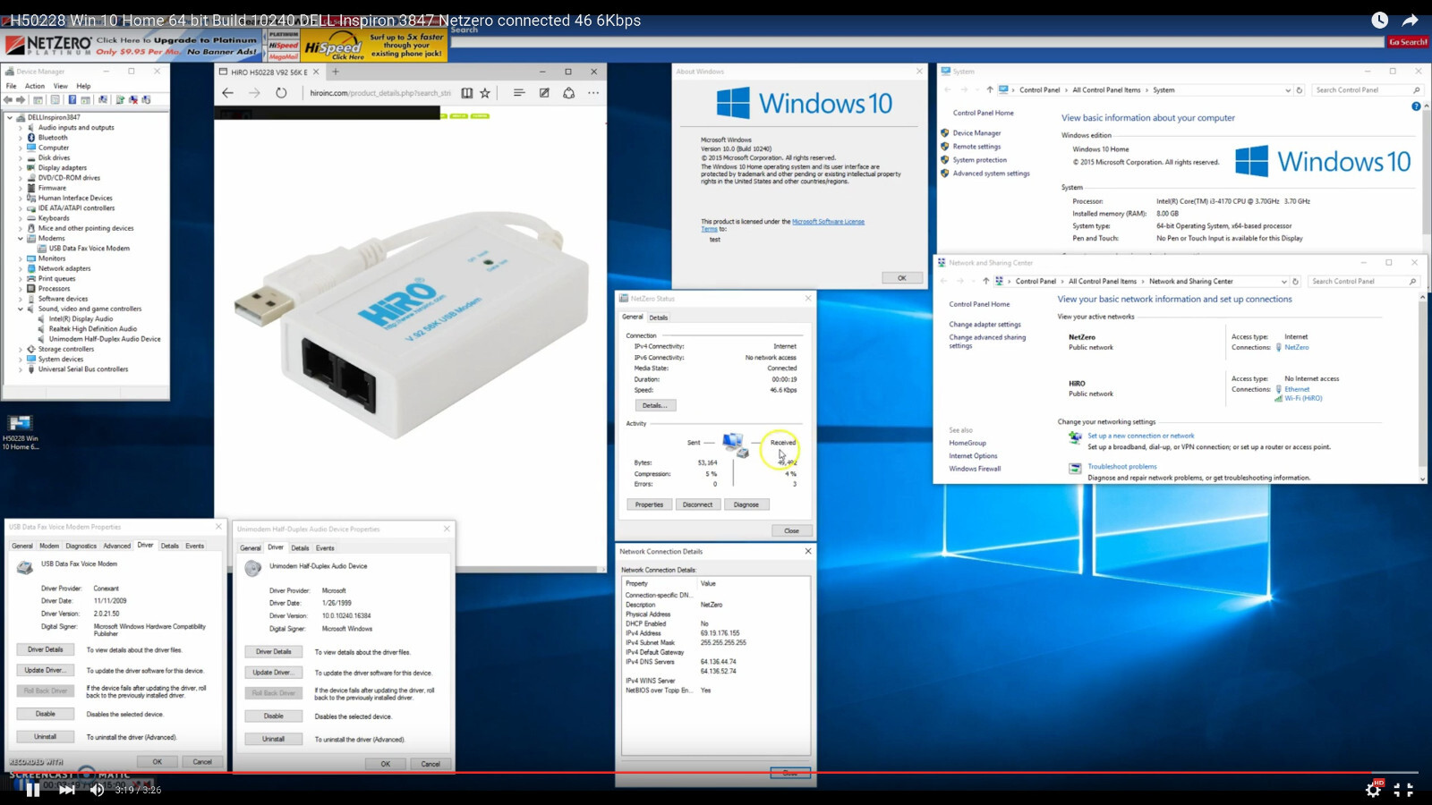Open Diagnostics tab in modem properties
This screenshot has width=1432, height=805.
(81, 546)
